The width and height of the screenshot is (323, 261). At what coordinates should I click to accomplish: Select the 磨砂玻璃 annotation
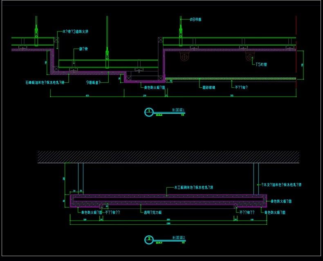click(208, 87)
